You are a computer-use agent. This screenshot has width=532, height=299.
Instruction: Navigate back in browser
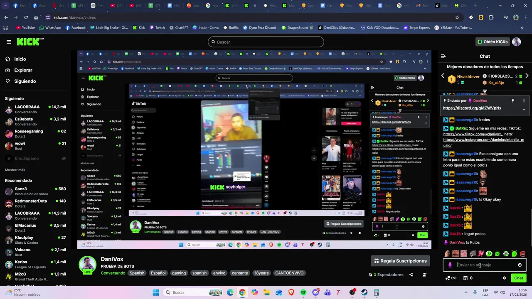[x=6, y=17]
